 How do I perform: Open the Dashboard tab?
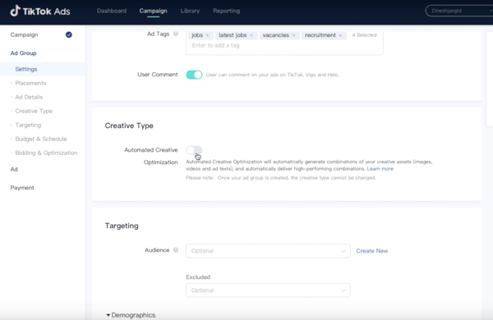pos(112,11)
